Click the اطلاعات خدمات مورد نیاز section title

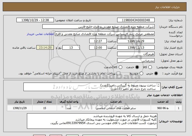165,95
